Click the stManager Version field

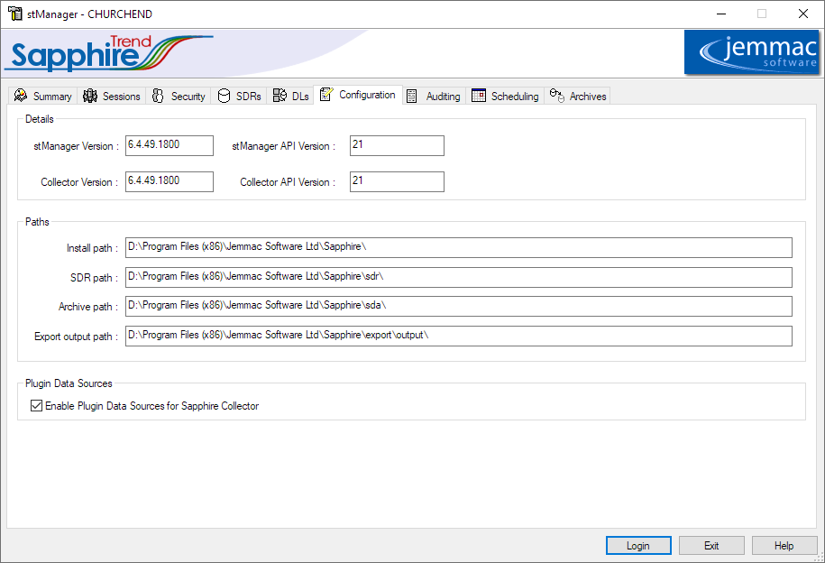(170, 145)
